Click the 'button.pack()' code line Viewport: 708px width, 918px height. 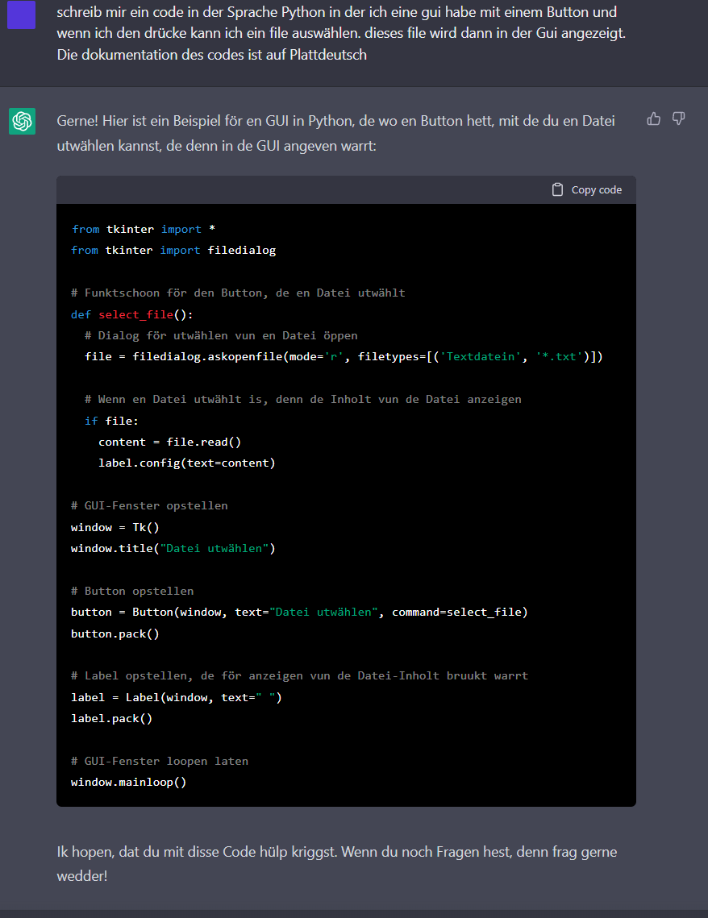coord(115,633)
